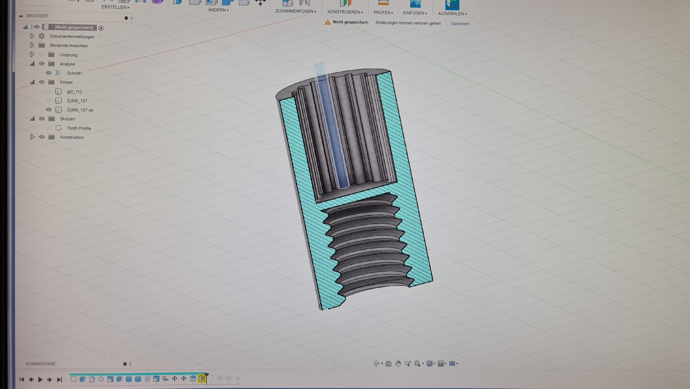Viewport: 690px width, 389px height.
Task: Collapse the unsaved root component tree
Action: click(x=25, y=27)
